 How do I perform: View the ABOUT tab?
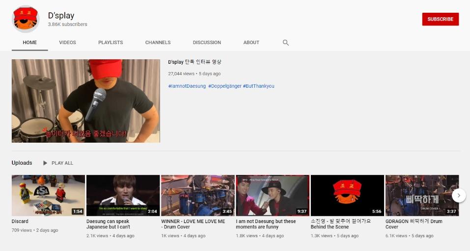(251, 43)
